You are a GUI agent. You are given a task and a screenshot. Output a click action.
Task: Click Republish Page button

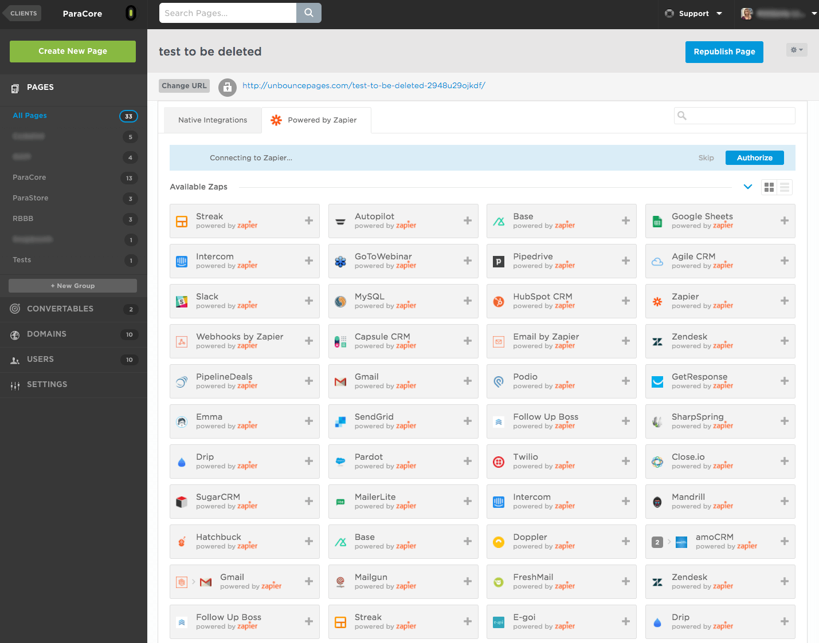click(724, 52)
